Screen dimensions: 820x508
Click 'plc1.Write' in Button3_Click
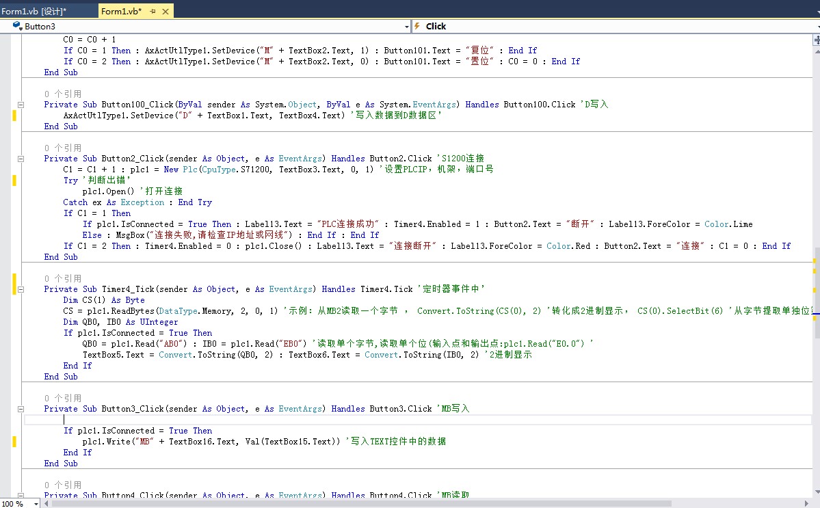point(106,442)
